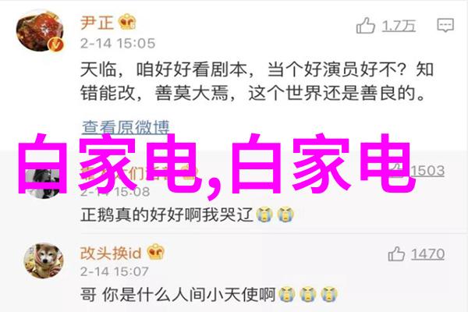Like the comment by 改头换id
This screenshot has width=468, height=312.
tap(397, 254)
